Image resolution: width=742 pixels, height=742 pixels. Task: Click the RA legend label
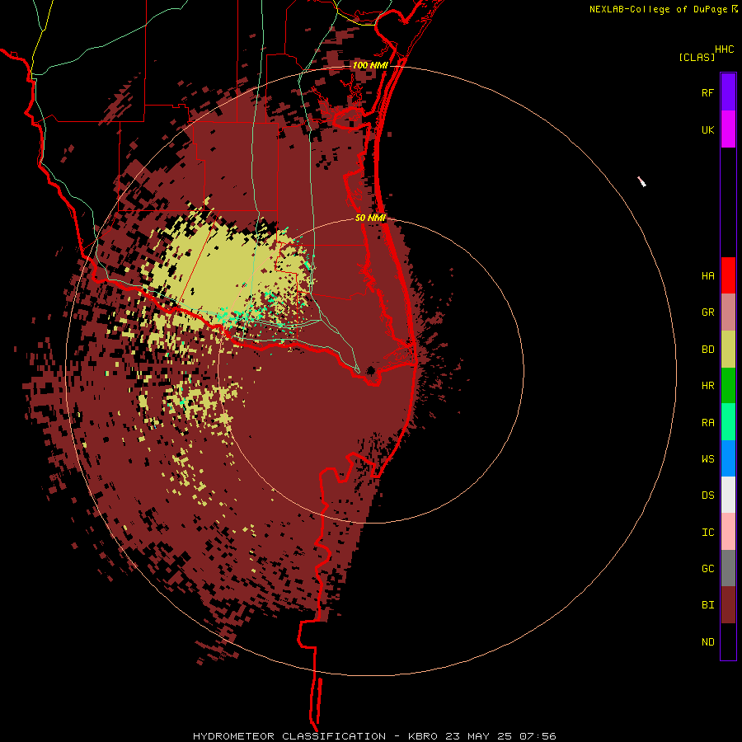(x=707, y=422)
